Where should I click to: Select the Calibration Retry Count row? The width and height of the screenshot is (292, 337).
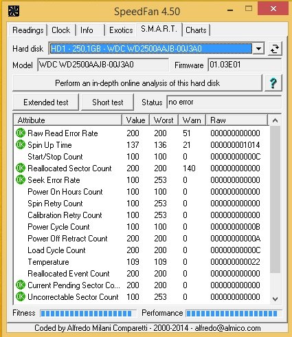142,215
